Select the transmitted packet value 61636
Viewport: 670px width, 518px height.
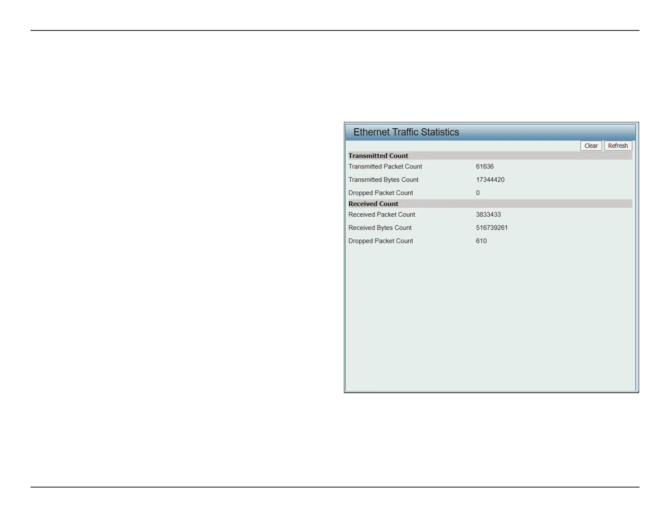point(485,167)
